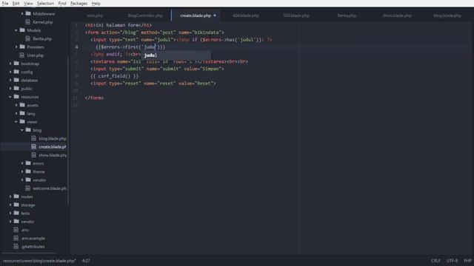
Task: Expand the theme folder arrow
Action: coord(22,171)
